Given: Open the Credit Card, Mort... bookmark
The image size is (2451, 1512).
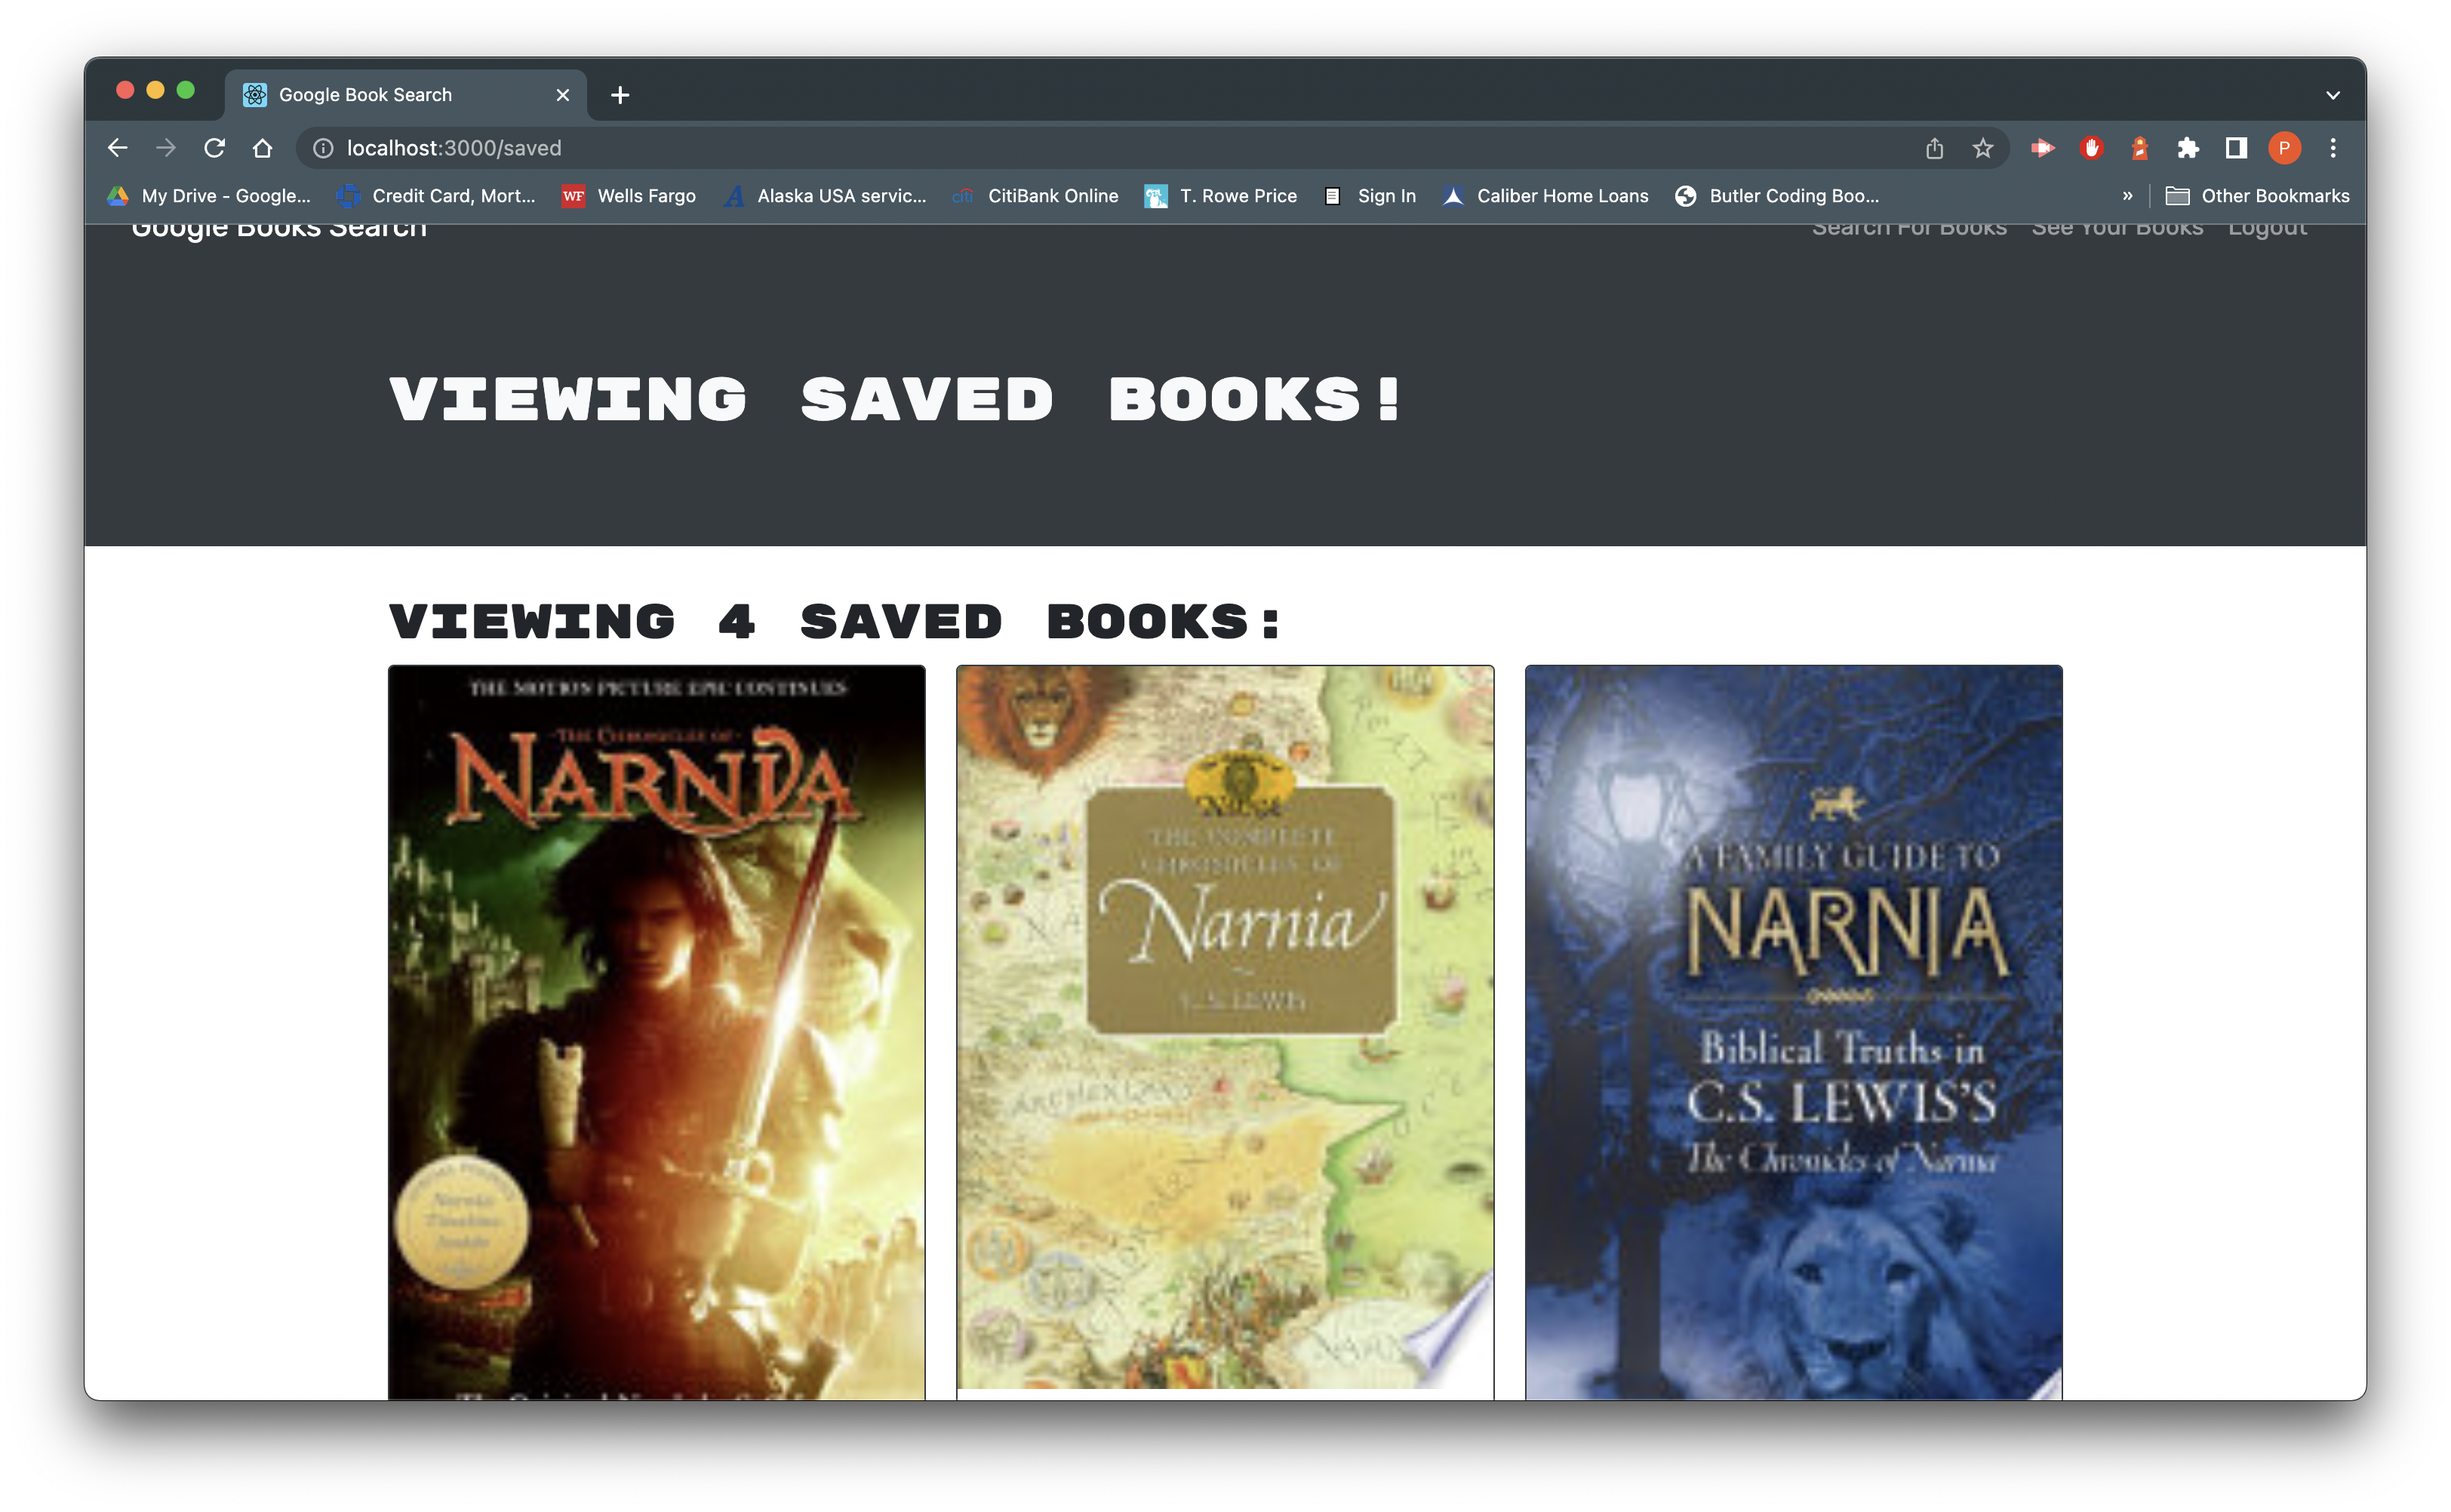Looking at the screenshot, I should point(436,196).
